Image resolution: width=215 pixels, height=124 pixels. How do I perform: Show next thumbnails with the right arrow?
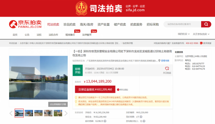(x=66, y=113)
